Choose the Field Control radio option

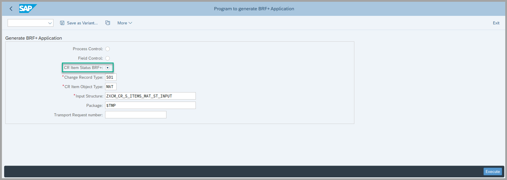pyautogui.click(x=107, y=58)
